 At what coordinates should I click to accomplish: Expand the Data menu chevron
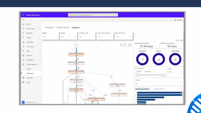click(40, 51)
